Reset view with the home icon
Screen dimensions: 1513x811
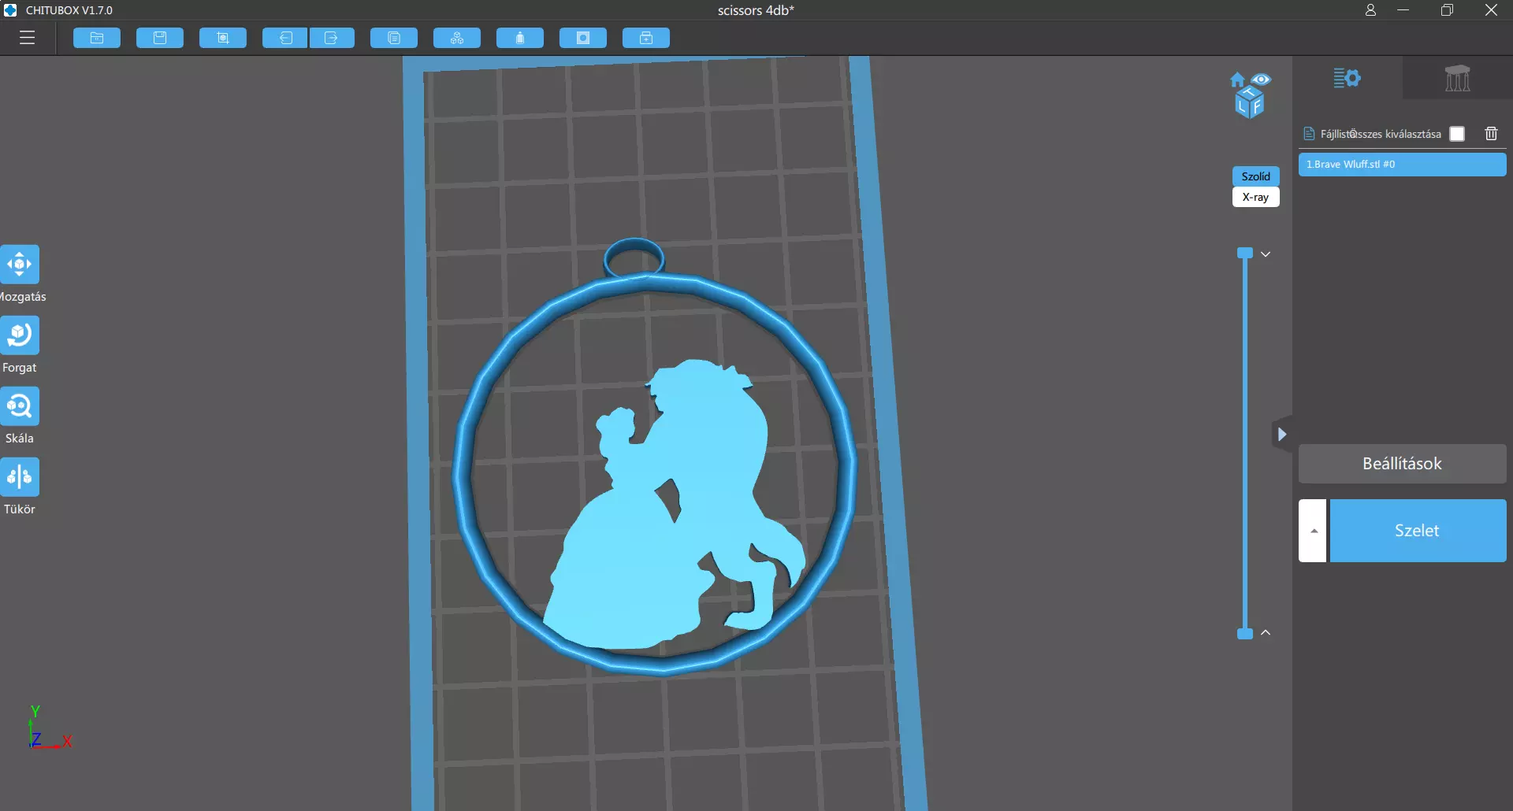[x=1237, y=80]
